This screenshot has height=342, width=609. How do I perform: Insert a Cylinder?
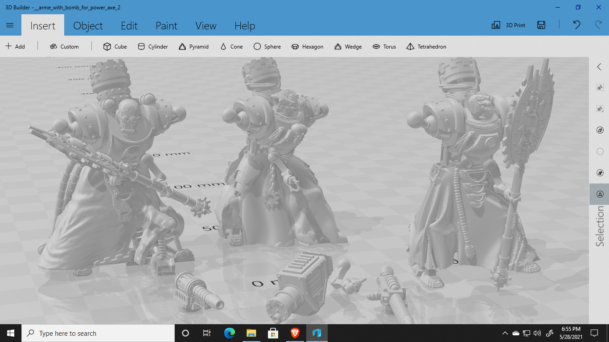point(152,46)
